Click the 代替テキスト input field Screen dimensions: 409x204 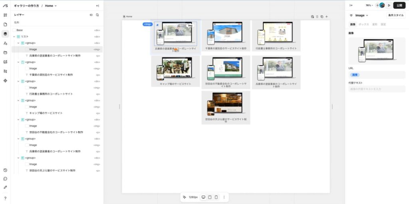377,89
